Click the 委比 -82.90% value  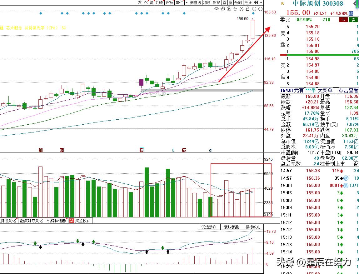tap(303, 20)
